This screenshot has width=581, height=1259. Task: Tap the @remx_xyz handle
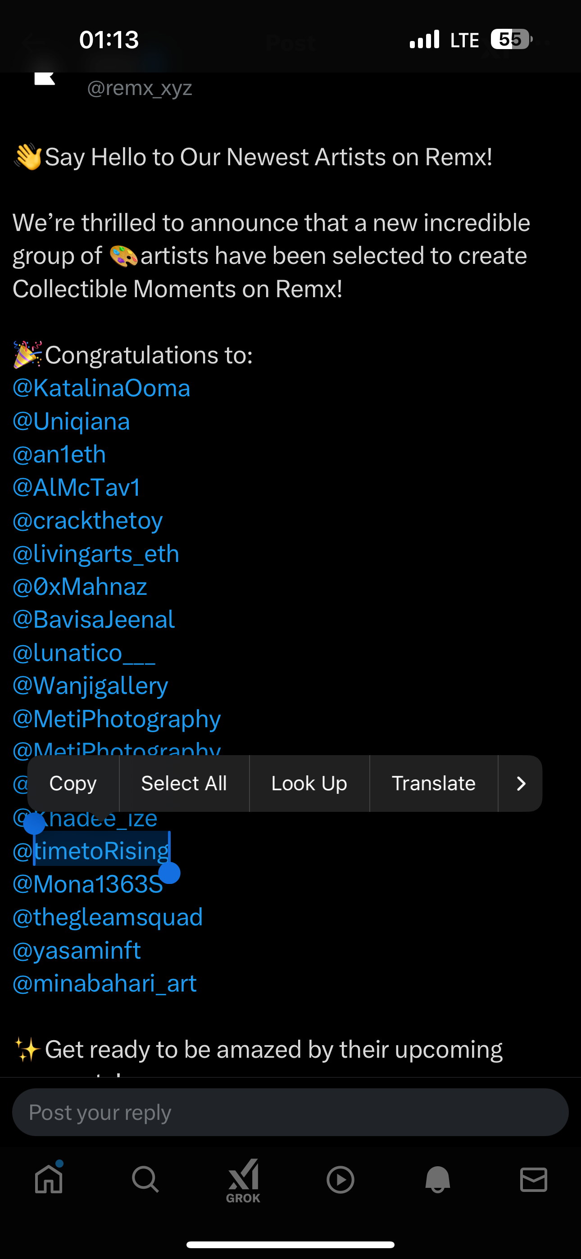[139, 88]
